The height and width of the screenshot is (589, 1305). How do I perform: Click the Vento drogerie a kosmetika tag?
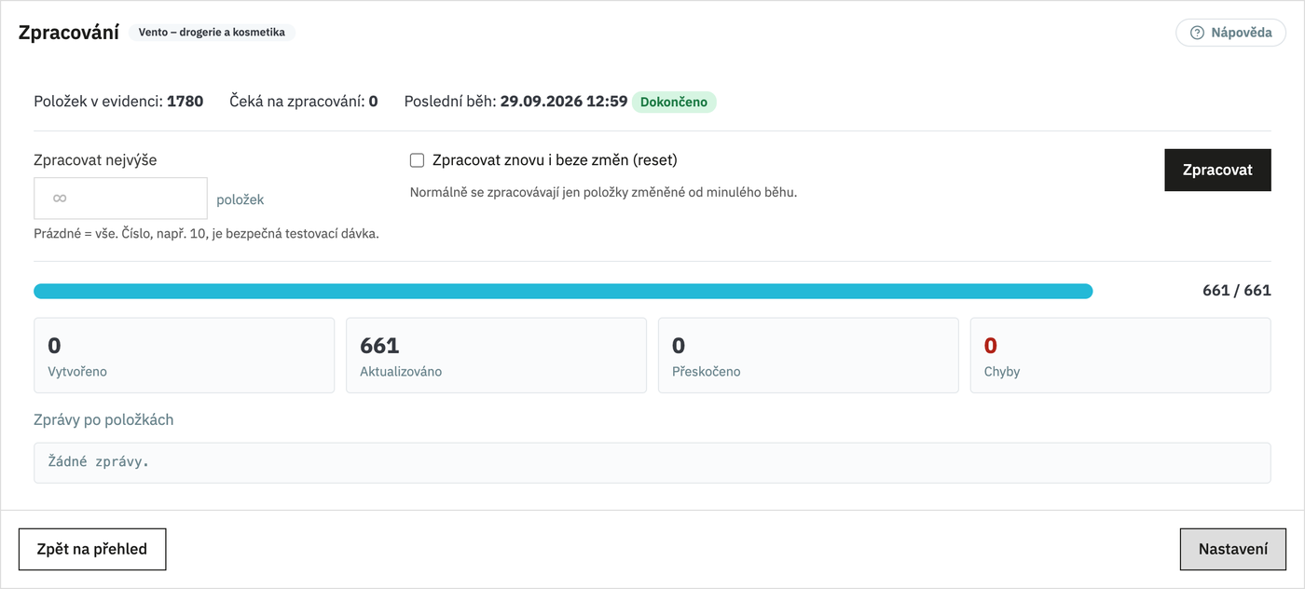click(x=212, y=33)
